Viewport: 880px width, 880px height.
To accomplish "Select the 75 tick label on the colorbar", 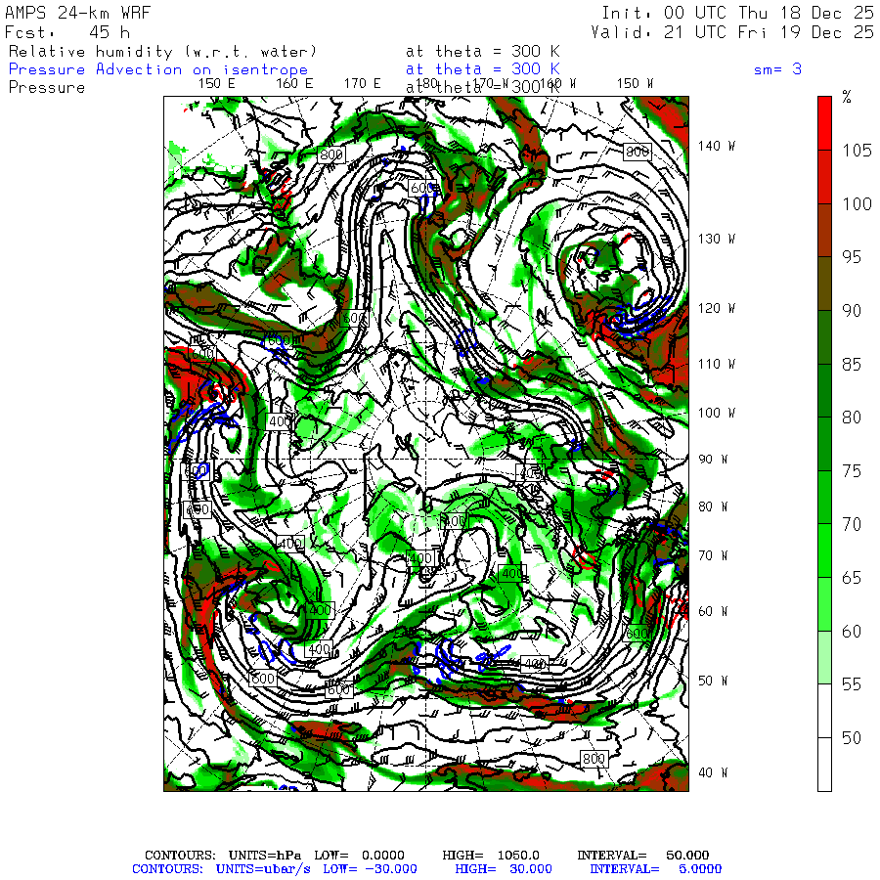I will point(852,471).
